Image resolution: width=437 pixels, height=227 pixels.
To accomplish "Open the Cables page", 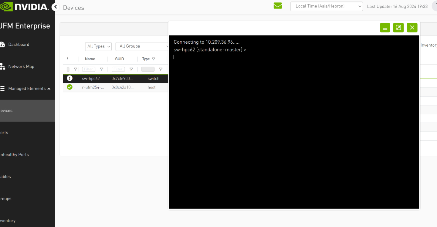I will [x=5, y=176].
